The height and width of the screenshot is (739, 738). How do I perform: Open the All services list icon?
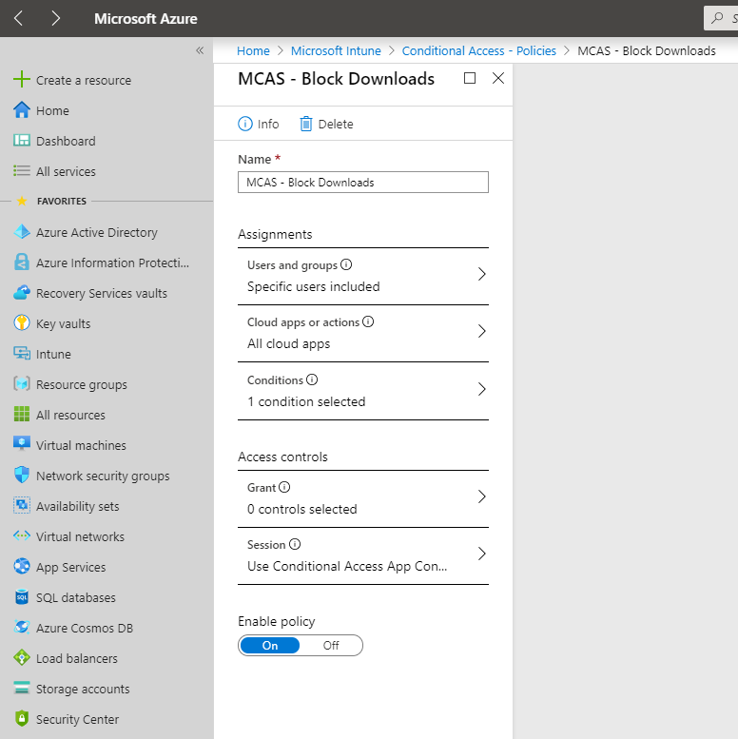click(x=22, y=170)
